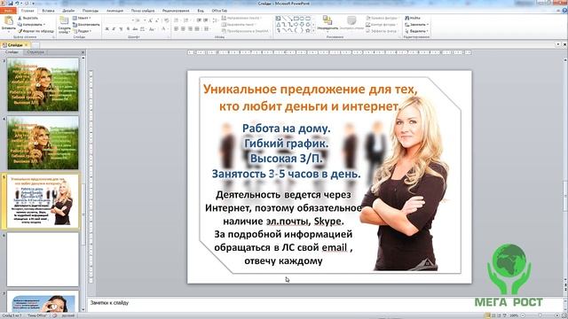
Task: Toggle underline formatting
Action: tap(121, 29)
